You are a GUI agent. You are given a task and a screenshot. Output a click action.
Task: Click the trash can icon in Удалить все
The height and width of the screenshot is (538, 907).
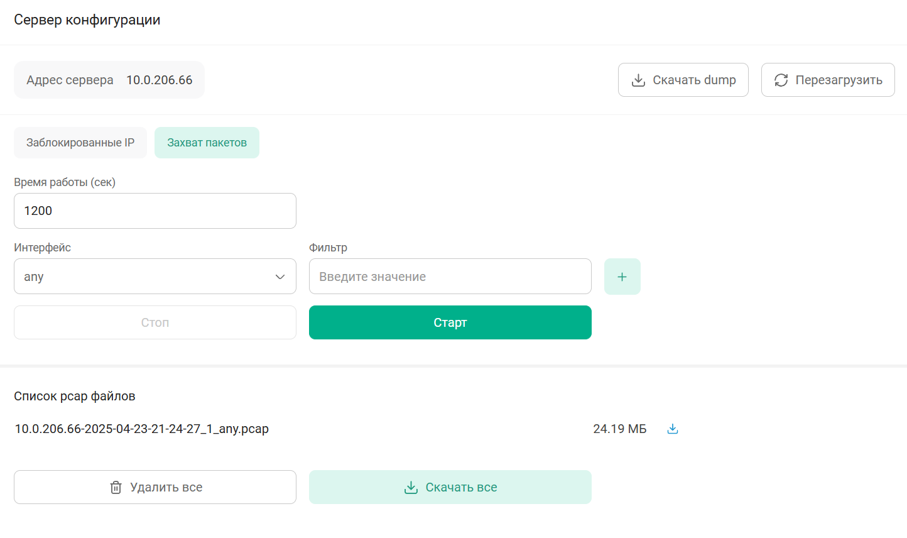click(x=116, y=488)
